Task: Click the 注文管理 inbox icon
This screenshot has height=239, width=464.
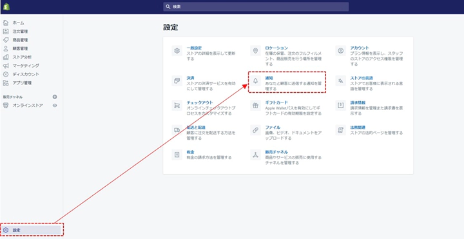Action: [x=6, y=32]
